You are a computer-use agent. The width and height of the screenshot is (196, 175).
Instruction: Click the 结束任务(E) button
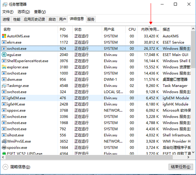pos(181,167)
